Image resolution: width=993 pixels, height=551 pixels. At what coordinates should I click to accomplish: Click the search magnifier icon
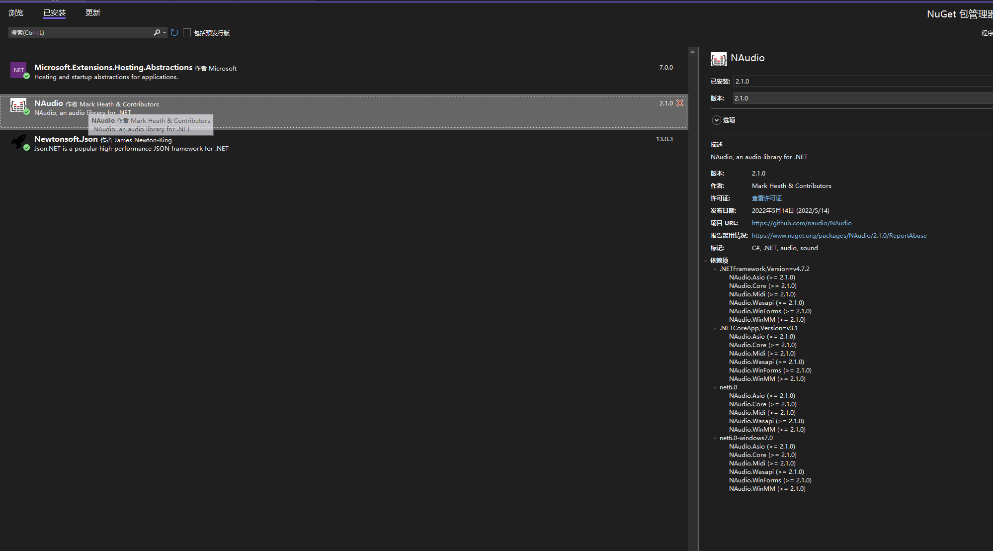pos(157,33)
